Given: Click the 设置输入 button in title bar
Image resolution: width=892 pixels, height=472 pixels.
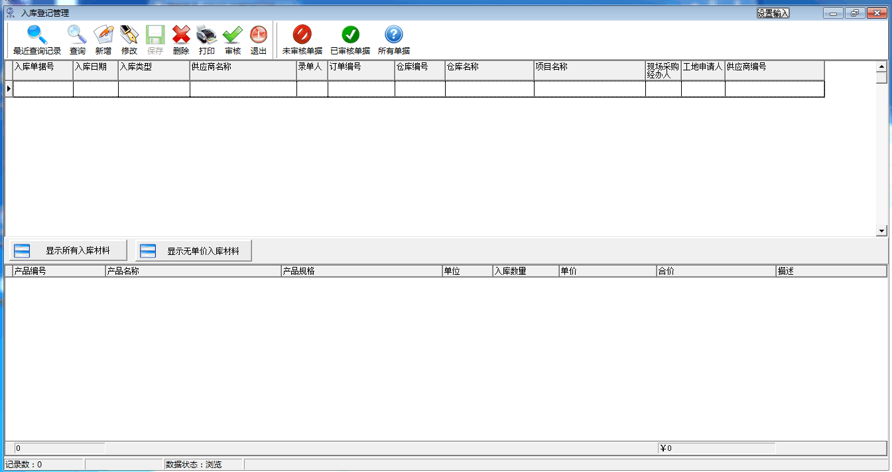Looking at the screenshot, I should [x=773, y=13].
